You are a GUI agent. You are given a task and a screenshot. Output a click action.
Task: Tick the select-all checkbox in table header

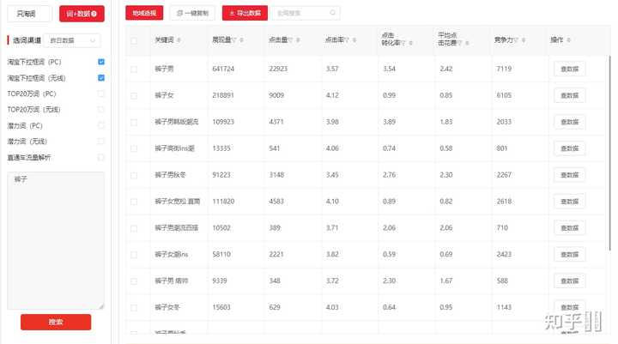point(134,40)
